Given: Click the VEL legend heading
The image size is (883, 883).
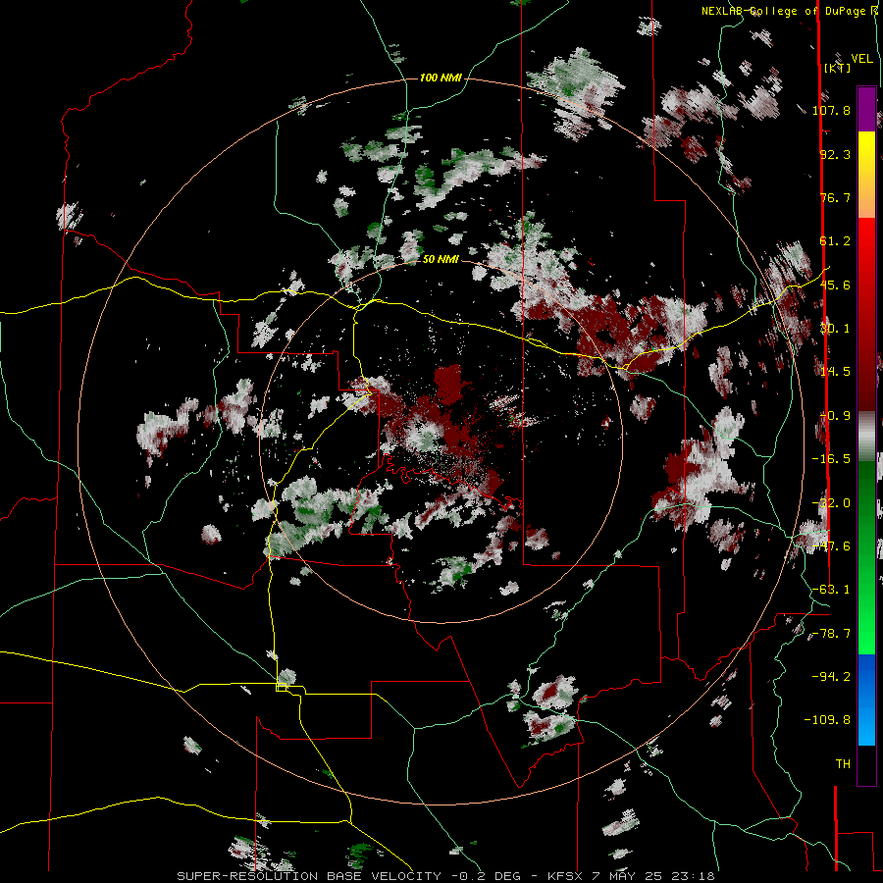Looking at the screenshot, I should point(861,59).
